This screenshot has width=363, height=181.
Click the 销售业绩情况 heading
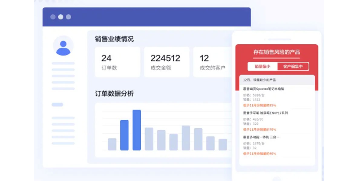114,39
